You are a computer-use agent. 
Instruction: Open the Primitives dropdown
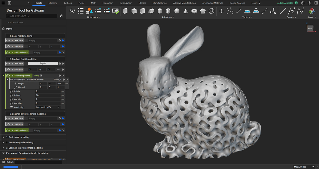point(168,17)
